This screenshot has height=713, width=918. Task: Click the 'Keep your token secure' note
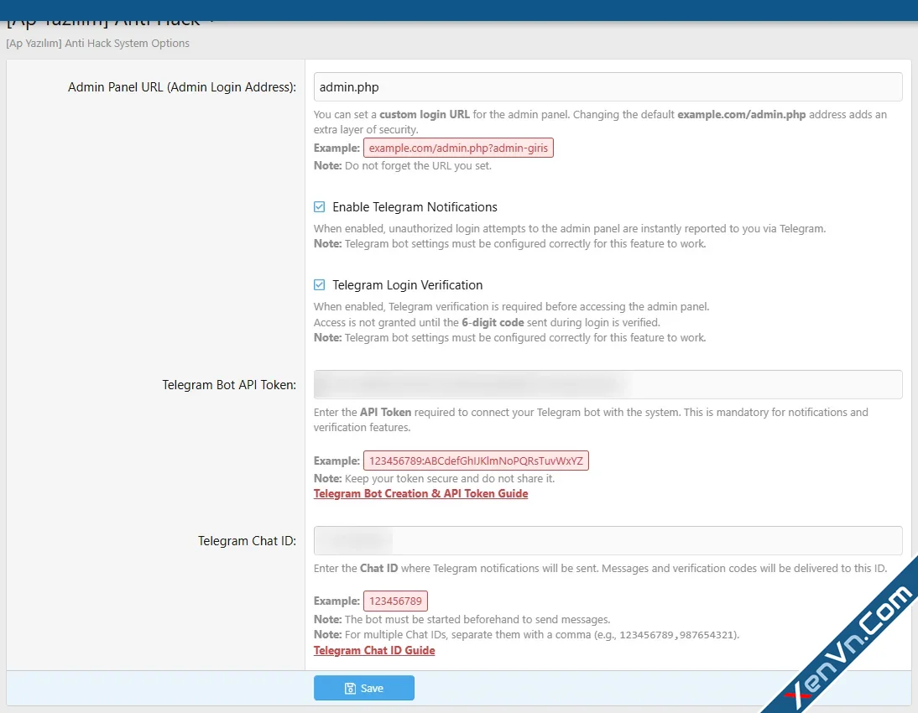click(x=434, y=478)
